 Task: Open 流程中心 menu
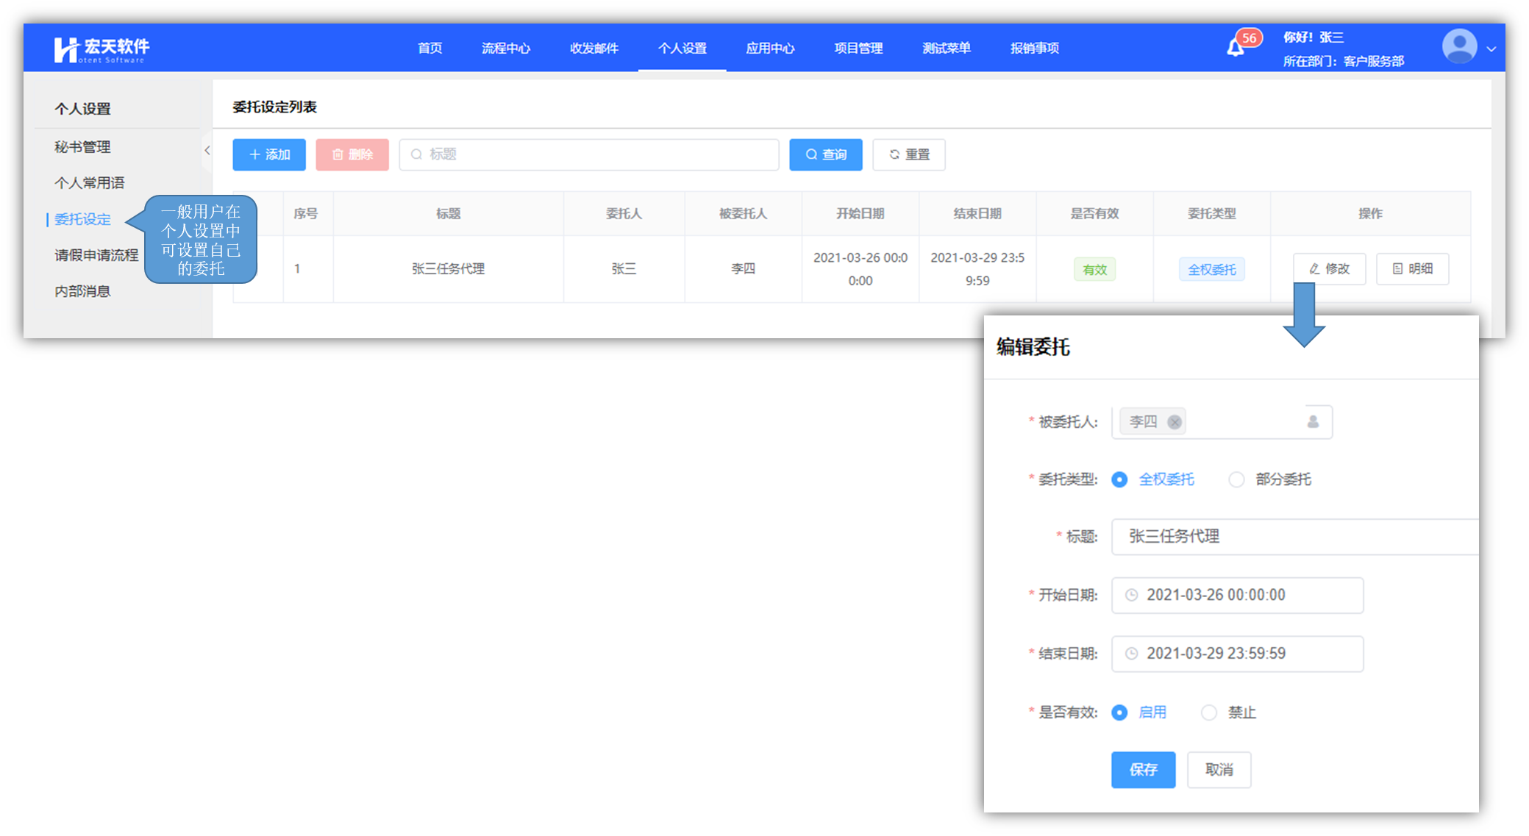(505, 49)
